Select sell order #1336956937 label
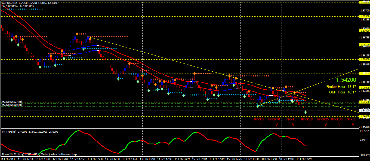370x161 pixels. [x=12, y=101]
